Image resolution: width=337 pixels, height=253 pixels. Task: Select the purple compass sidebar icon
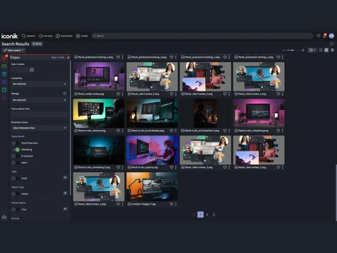pyautogui.click(x=4, y=82)
